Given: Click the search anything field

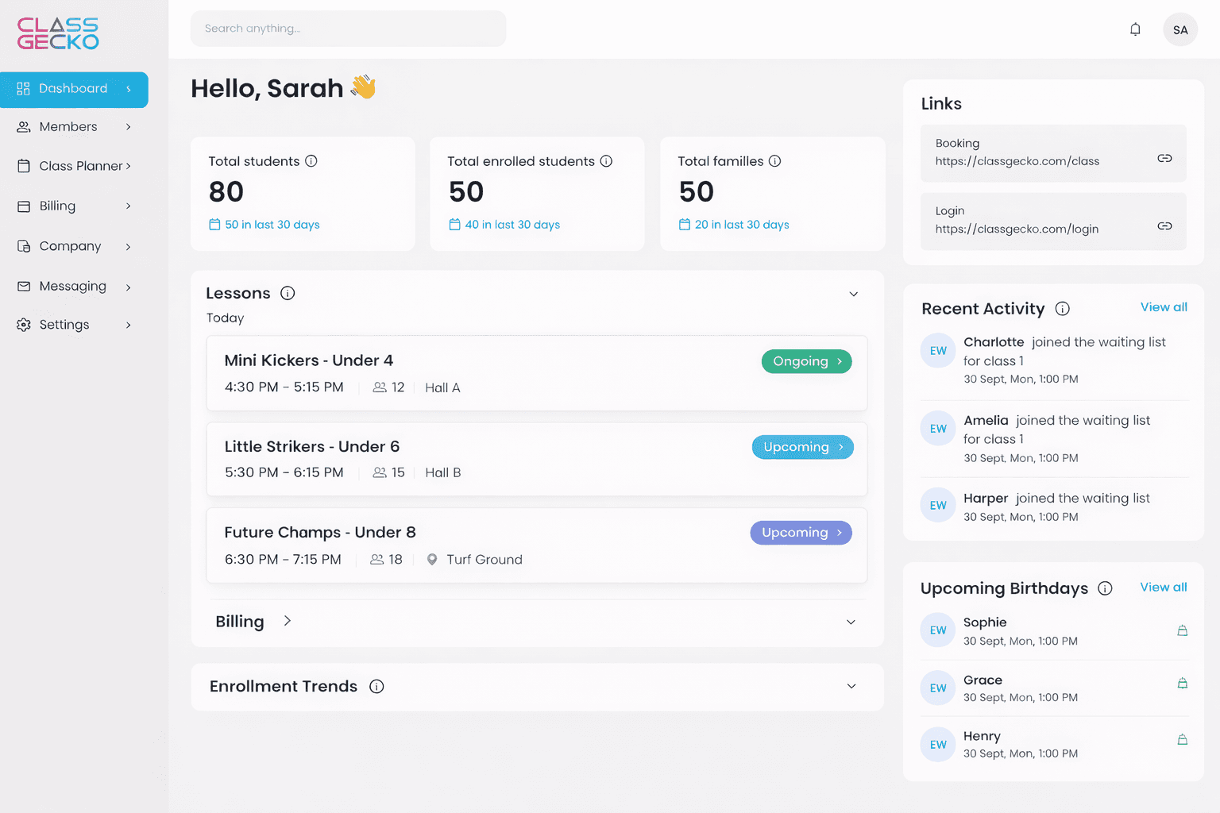Looking at the screenshot, I should 348,28.
